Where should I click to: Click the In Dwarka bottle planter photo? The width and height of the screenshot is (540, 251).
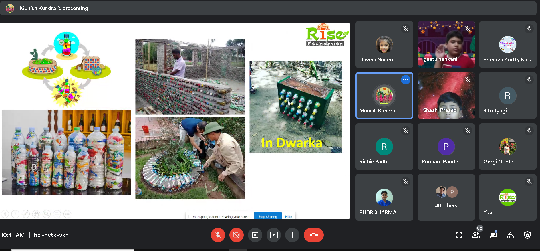pos(295,107)
